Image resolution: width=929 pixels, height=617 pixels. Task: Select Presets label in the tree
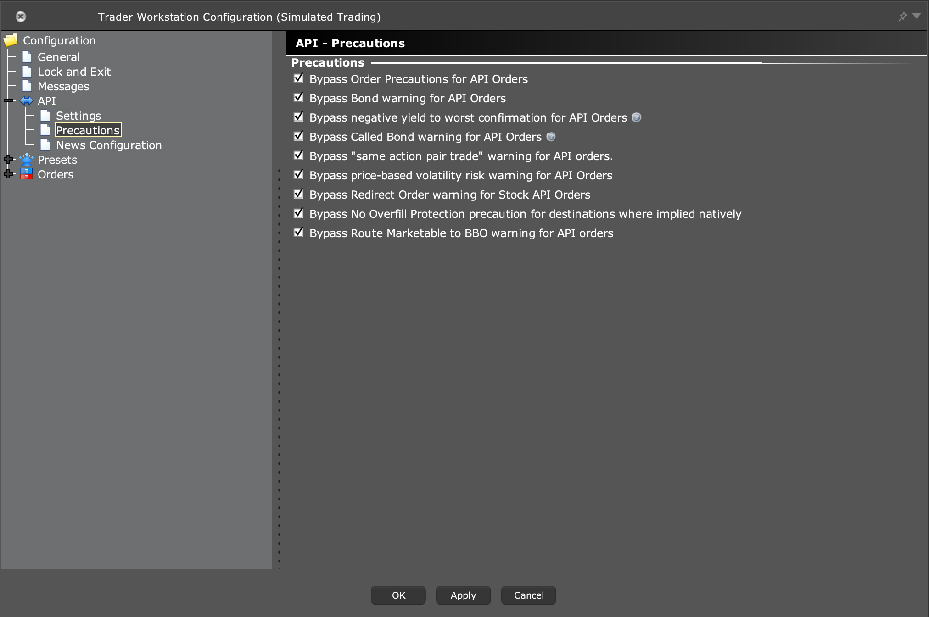click(57, 160)
